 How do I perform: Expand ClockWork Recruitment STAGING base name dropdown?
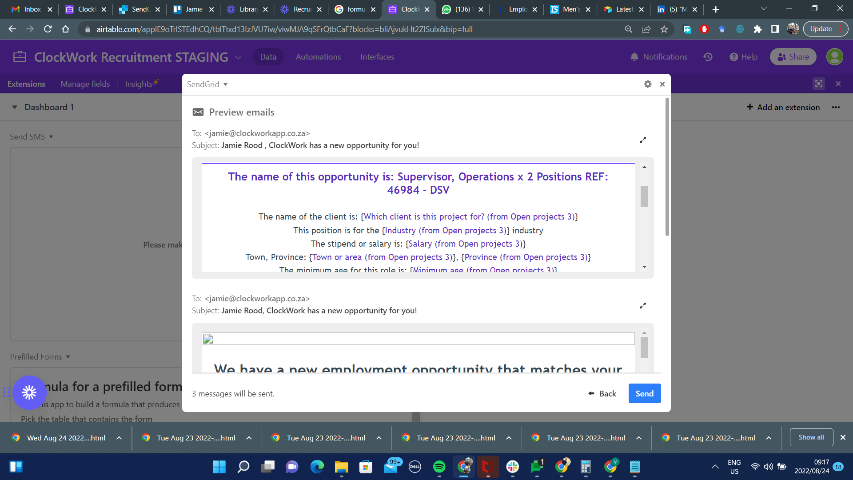click(239, 57)
